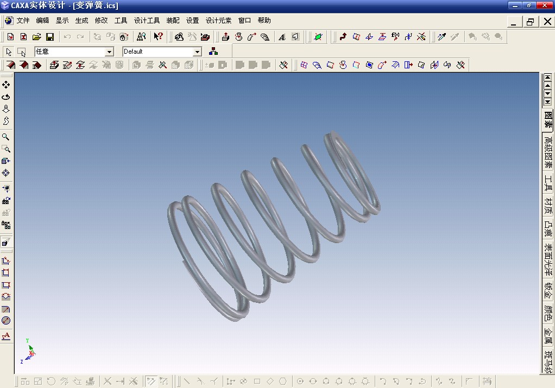Select the Extrude wizard icon
Viewport: 555px width, 388px height.
(x=225, y=37)
